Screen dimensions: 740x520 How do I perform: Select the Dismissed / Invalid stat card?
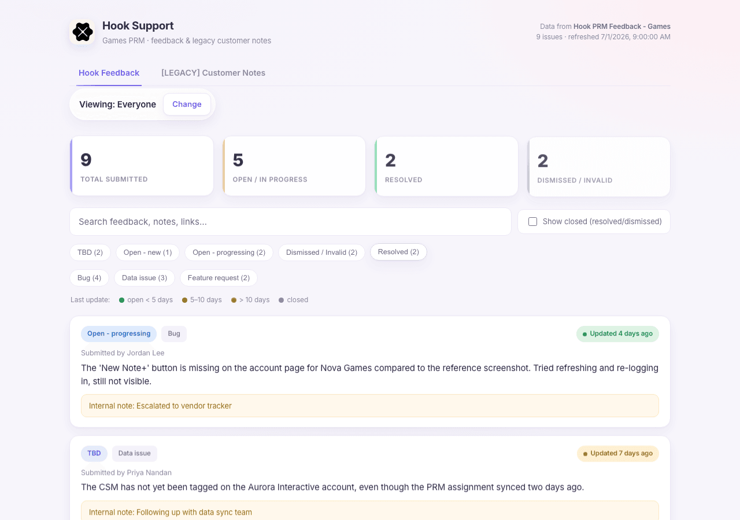(598, 167)
